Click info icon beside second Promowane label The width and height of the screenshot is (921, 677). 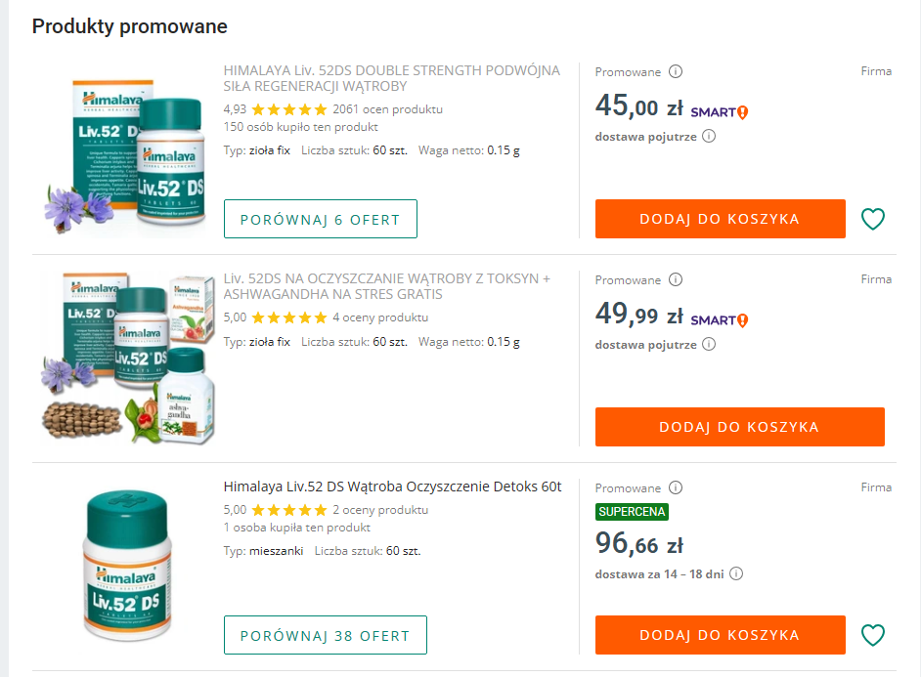tap(676, 279)
